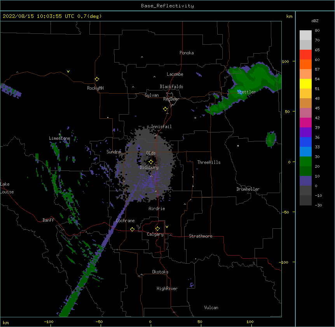Click the Strathmore town label

[x=201, y=236]
